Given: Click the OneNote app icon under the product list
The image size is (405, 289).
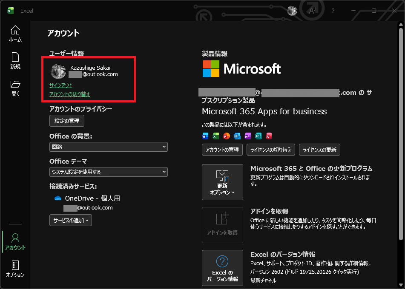Looking at the screenshot, I should point(247,136).
